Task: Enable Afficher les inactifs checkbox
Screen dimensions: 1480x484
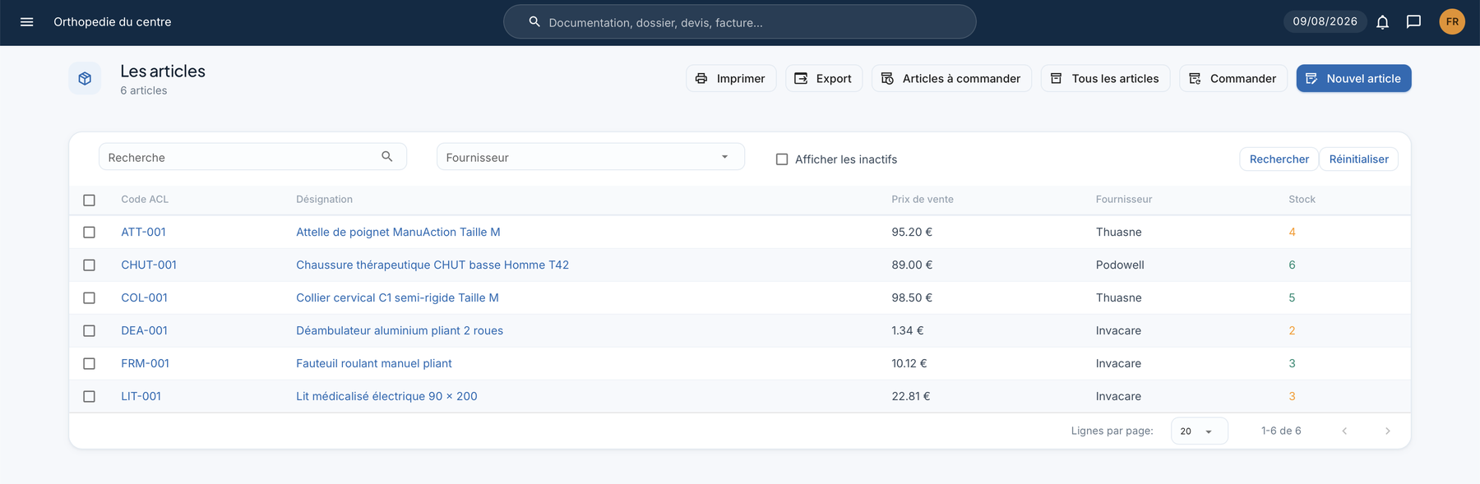Action: coord(782,159)
